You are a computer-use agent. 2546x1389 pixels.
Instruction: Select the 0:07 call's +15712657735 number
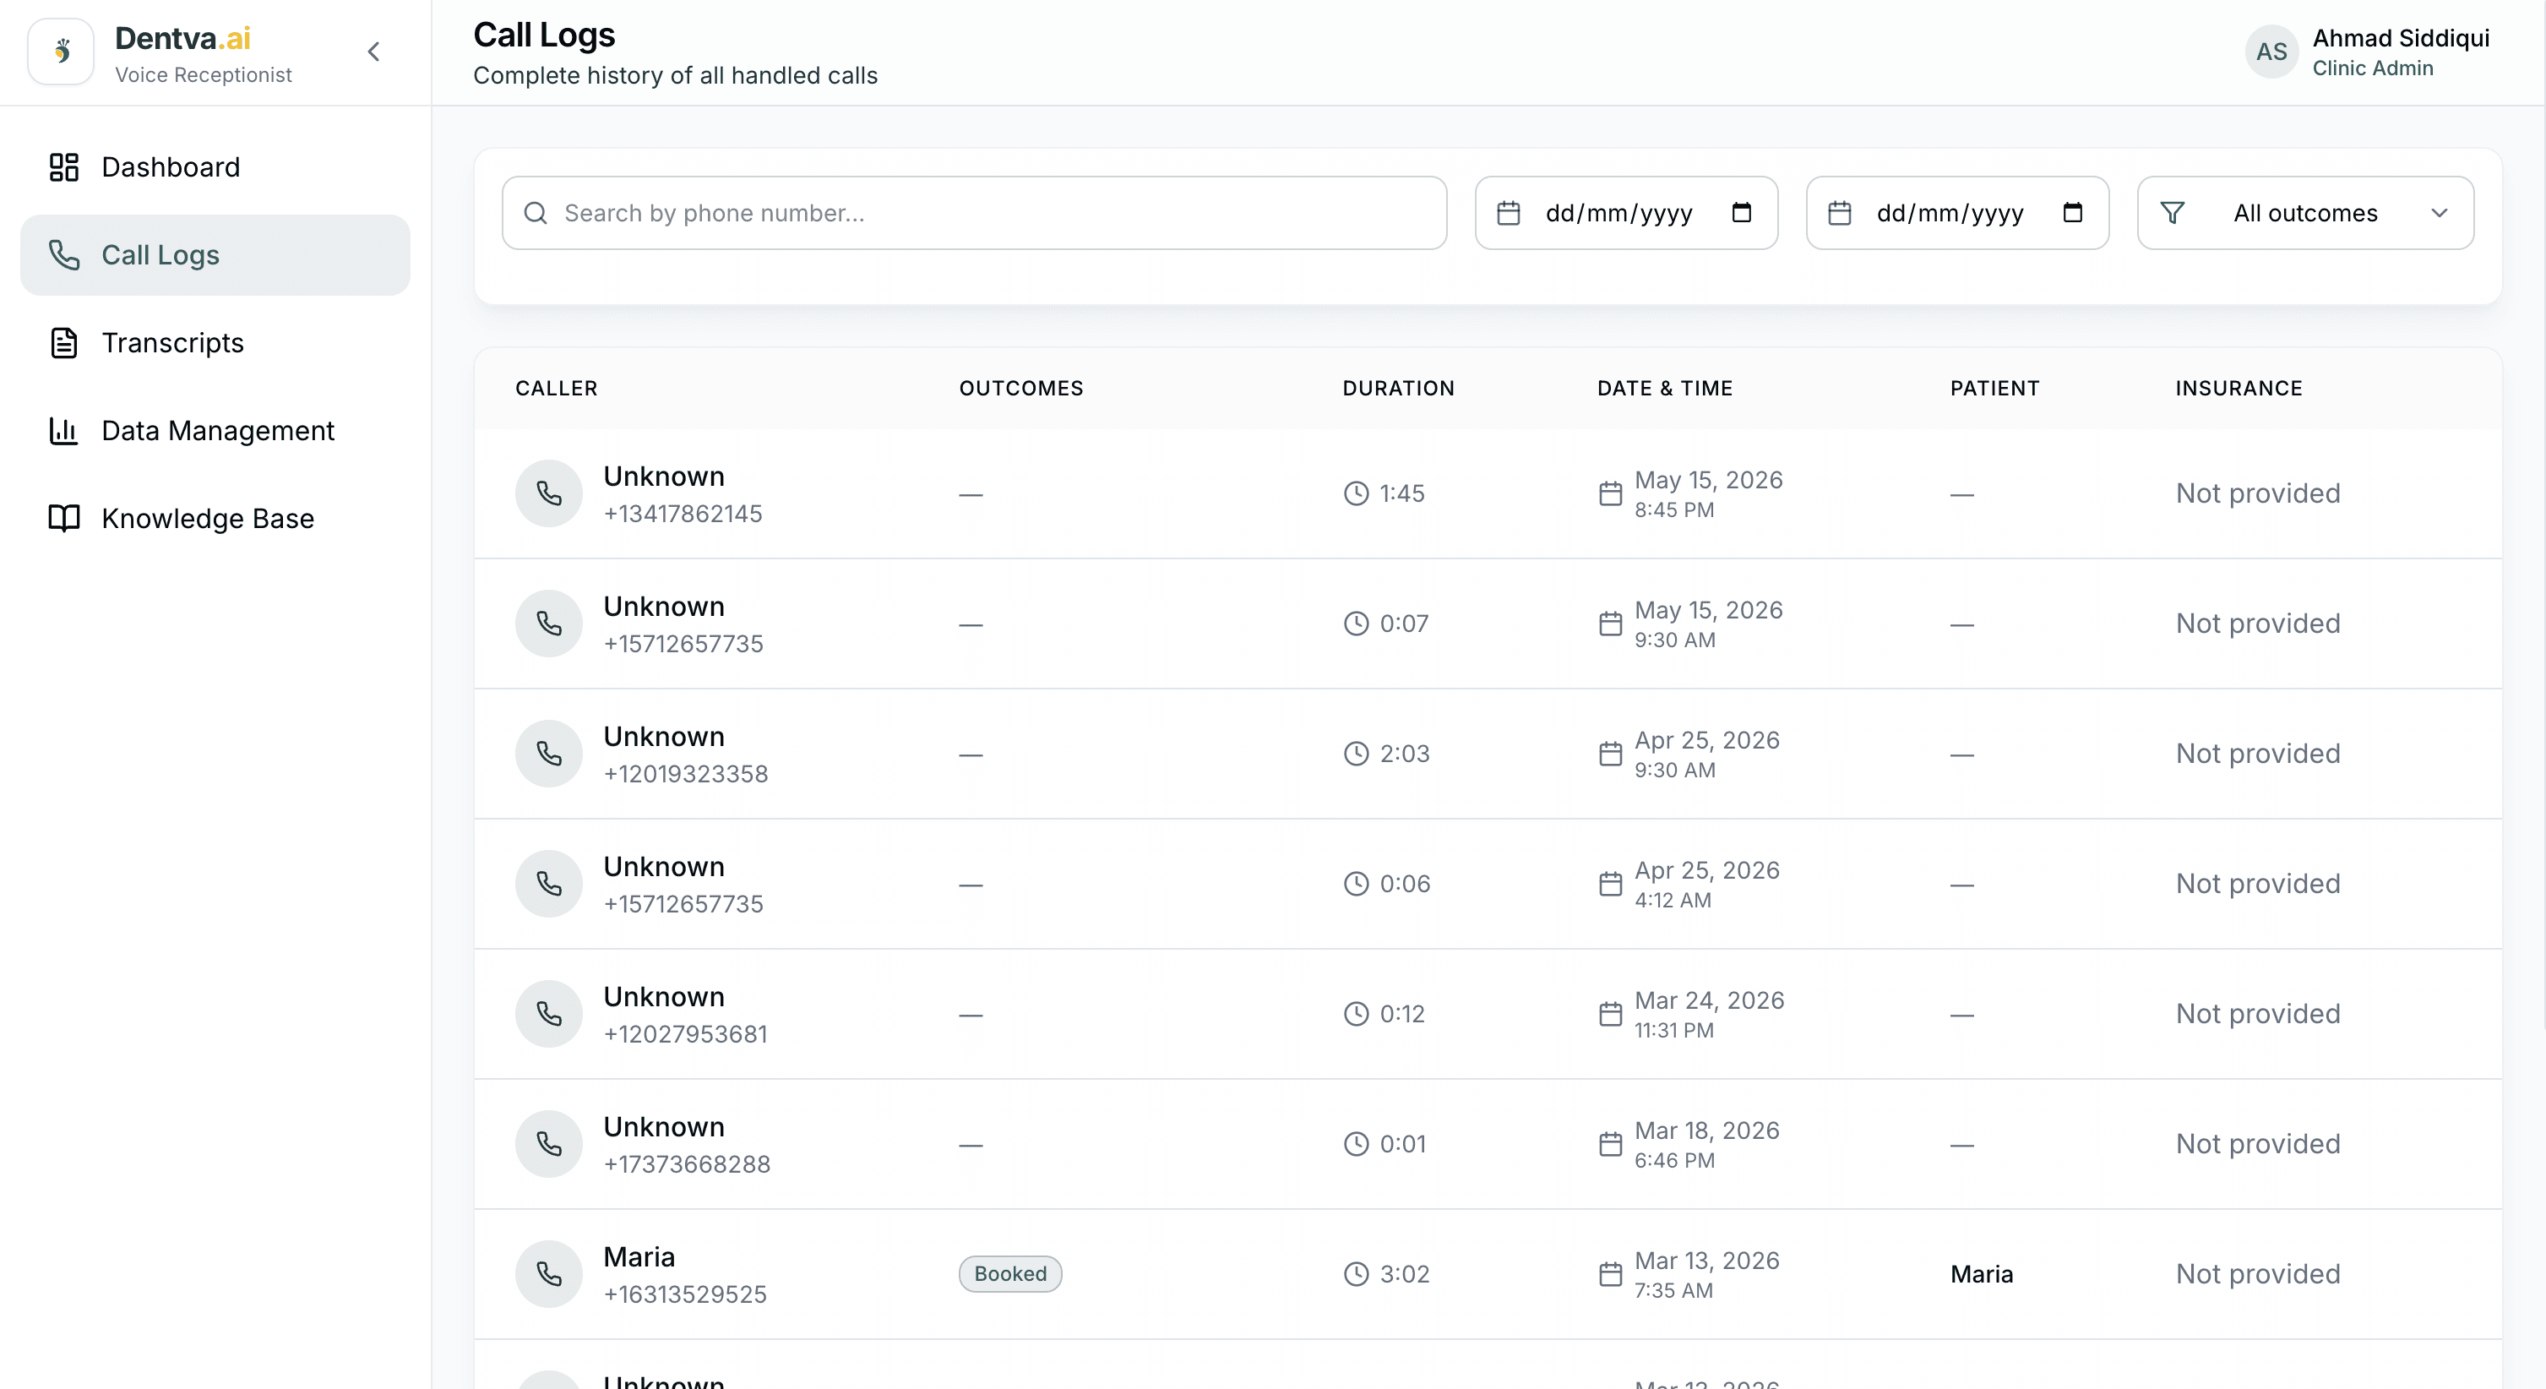[684, 645]
